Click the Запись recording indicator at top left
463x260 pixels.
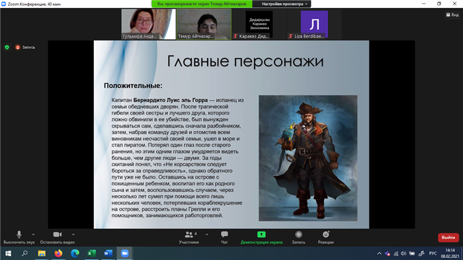(x=26, y=47)
